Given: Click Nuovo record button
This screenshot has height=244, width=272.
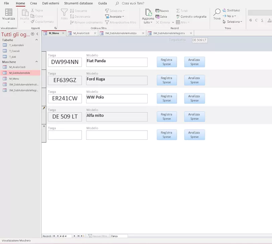Looking at the screenshot, I should pyautogui.click(x=162, y=11).
